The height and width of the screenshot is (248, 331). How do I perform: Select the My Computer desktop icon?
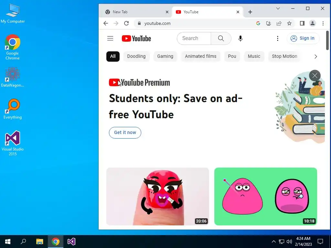13,13
